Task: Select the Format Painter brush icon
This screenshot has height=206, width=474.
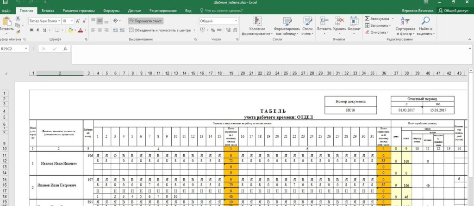Action: [18, 32]
